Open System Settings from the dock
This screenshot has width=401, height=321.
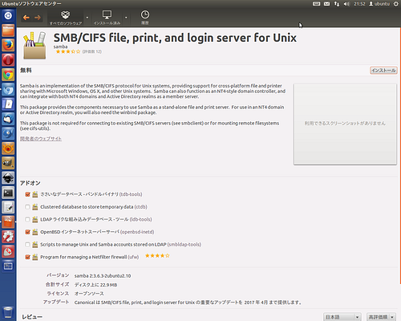[x=8, y=237]
